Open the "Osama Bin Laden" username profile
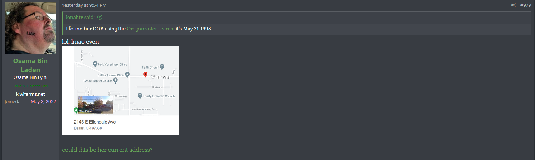Screen dimensions: 535x160 (x=30, y=65)
